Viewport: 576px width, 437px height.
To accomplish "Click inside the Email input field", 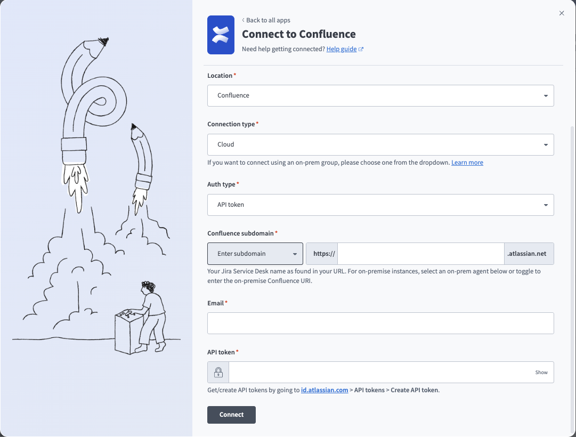I will tap(380, 323).
